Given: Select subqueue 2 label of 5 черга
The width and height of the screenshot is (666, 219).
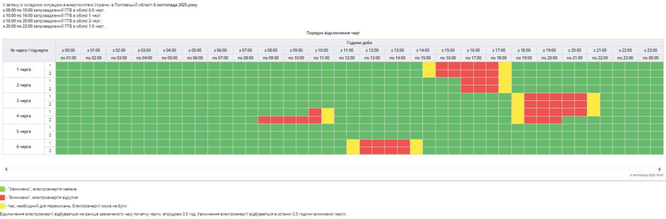Looking at the screenshot, I should pos(50,135).
